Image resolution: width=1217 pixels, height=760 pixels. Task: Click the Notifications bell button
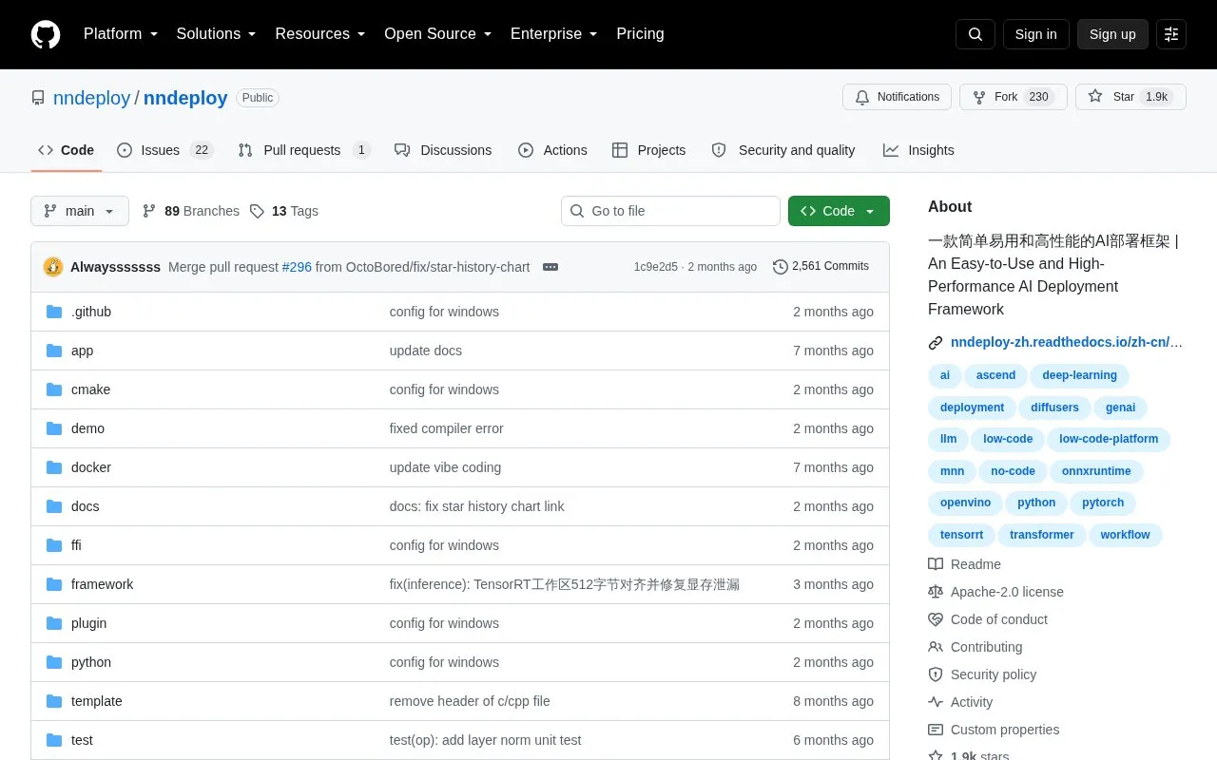tap(897, 97)
